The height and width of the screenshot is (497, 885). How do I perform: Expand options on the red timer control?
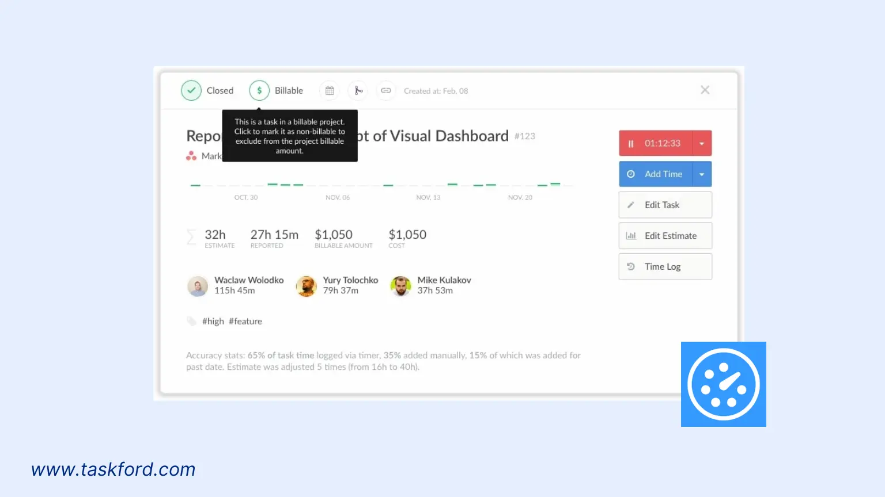pos(702,143)
